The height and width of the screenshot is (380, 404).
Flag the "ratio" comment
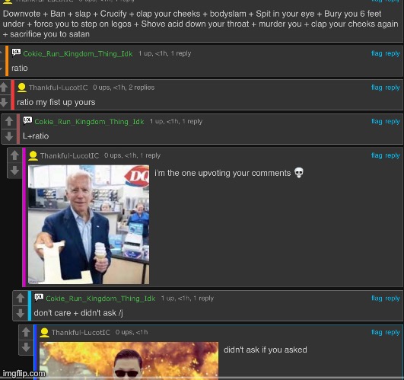(377, 53)
